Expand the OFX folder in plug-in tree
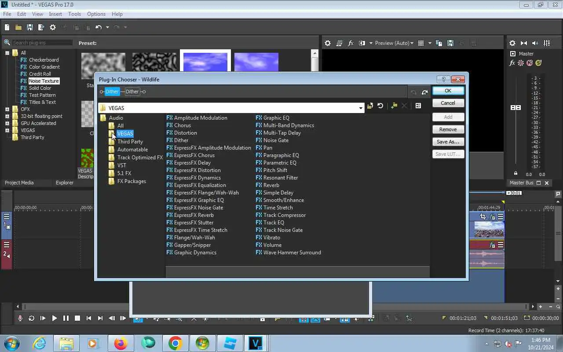Screen dimensions: 563x352 tap(7, 109)
